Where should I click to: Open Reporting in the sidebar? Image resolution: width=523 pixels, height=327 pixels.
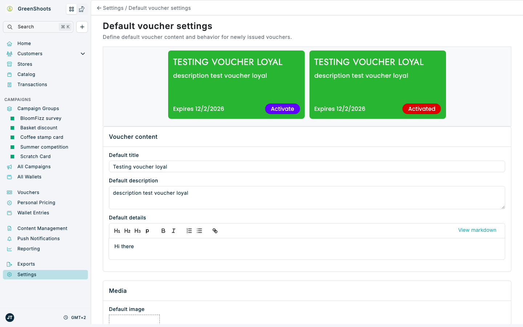(x=45, y=249)
